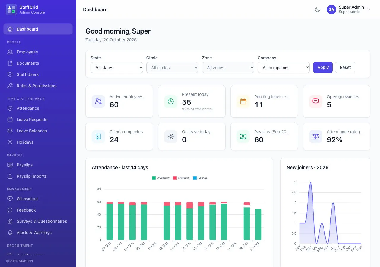This screenshot has height=267, width=380.
Task: Click the Open grievances message icon
Action: coord(316,101)
